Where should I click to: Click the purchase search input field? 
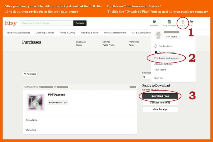(x=147, y=77)
